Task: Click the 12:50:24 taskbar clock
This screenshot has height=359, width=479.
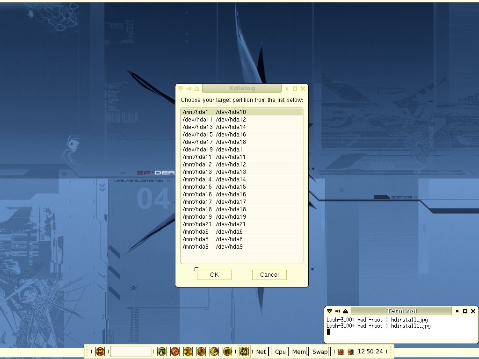Action: click(370, 352)
